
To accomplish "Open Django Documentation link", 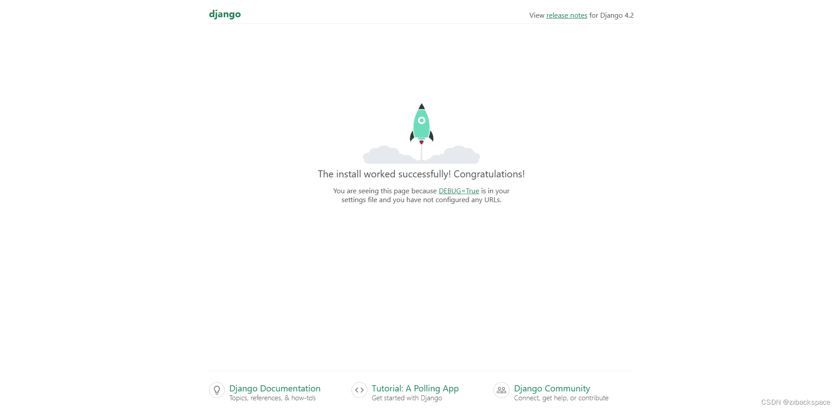I will [274, 388].
